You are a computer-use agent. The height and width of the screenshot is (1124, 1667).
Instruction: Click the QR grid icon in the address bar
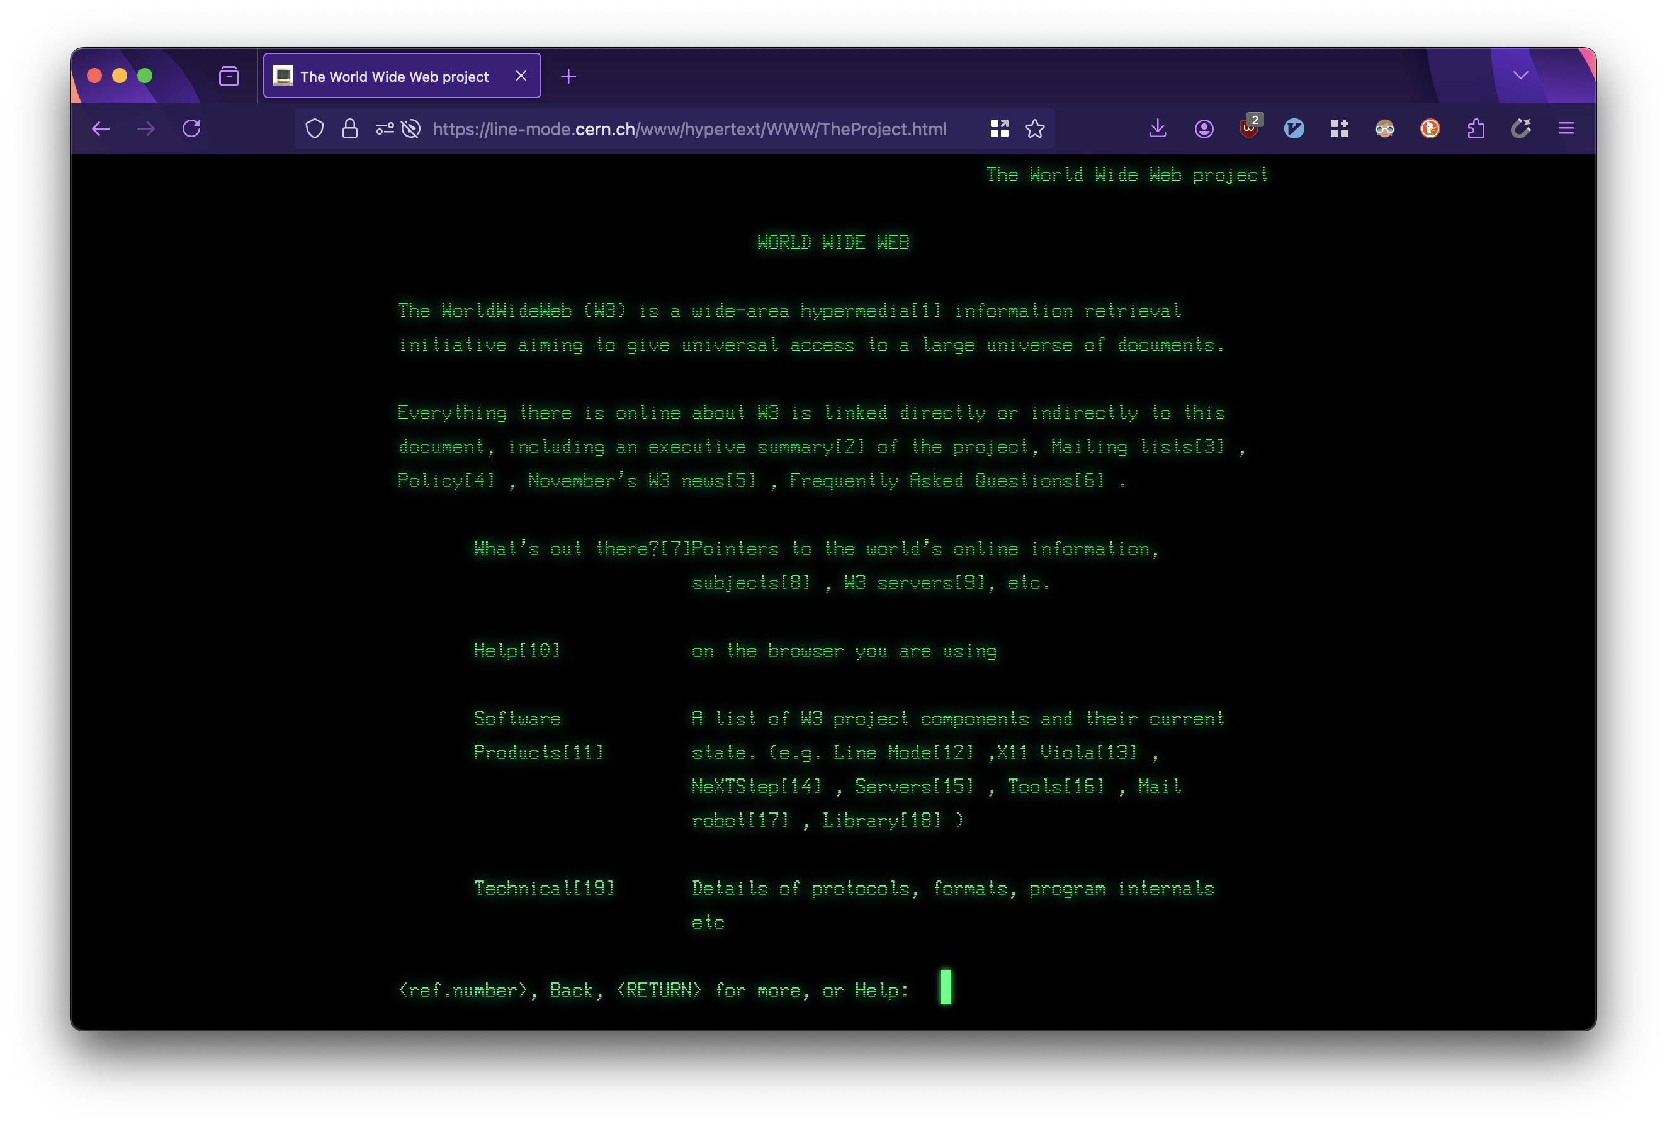coord(999,129)
